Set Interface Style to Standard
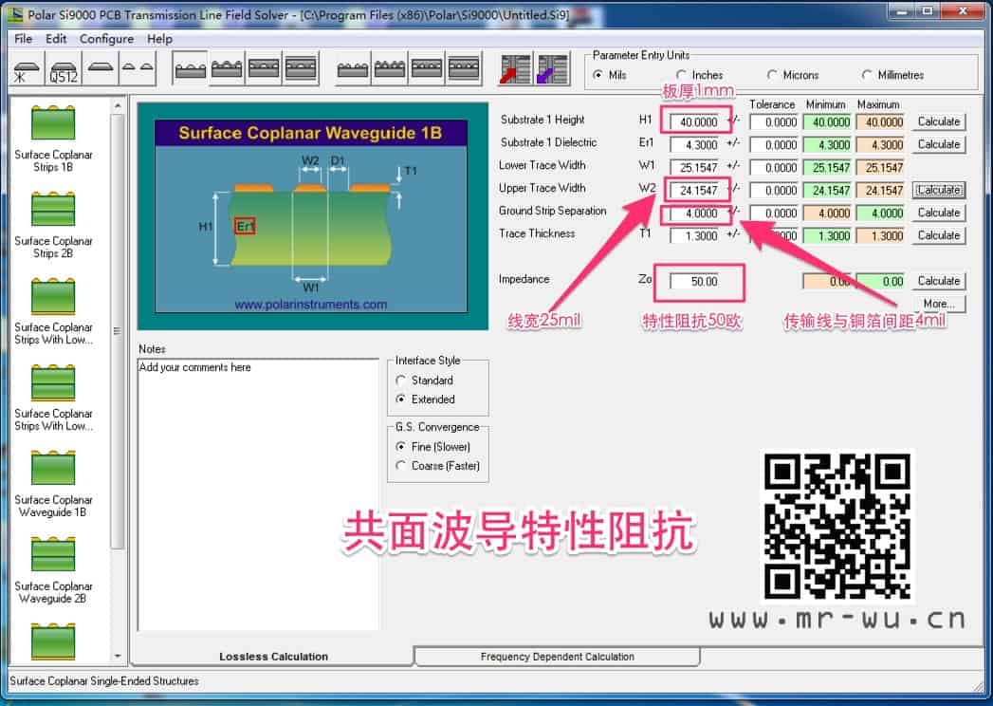 (401, 381)
